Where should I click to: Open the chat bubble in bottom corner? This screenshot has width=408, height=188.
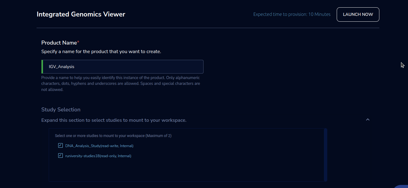click(x=402, y=186)
